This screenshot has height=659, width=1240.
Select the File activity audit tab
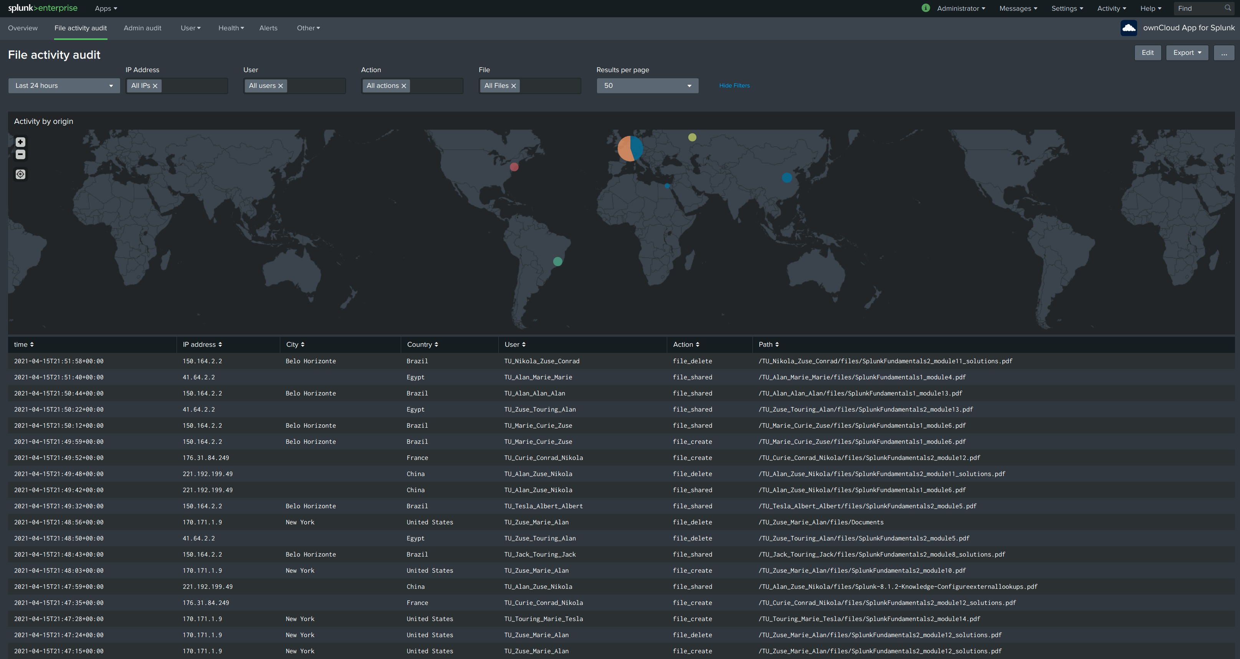click(80, 28)
